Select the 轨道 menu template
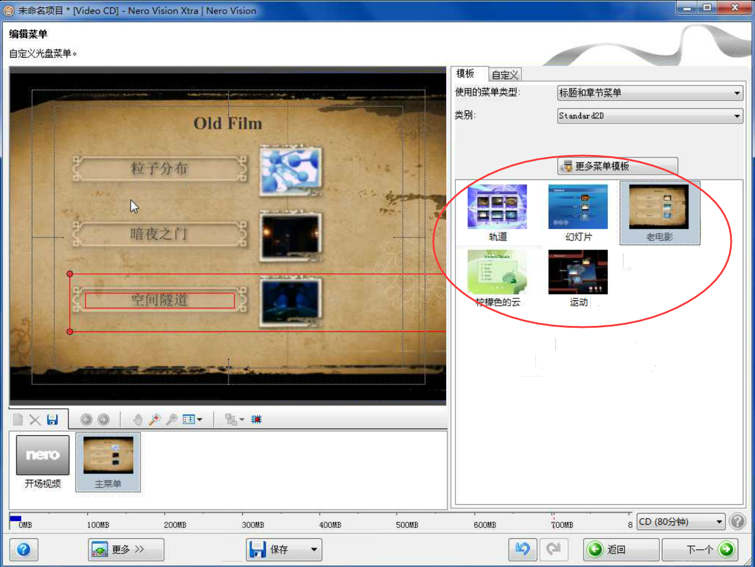755x567 pixels. (x=497, y=213)
